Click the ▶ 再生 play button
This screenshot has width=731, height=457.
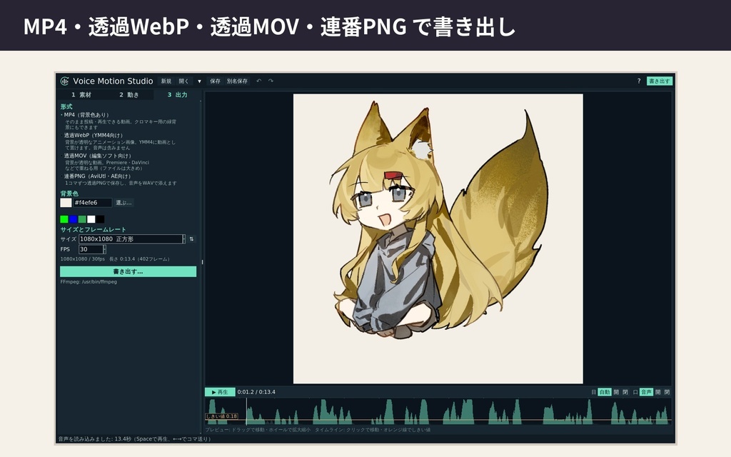[220, 392]
